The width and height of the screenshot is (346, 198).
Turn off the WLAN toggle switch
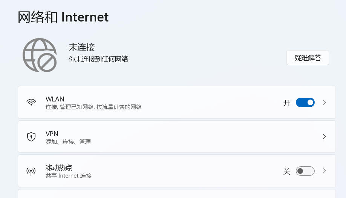point(305,102)
